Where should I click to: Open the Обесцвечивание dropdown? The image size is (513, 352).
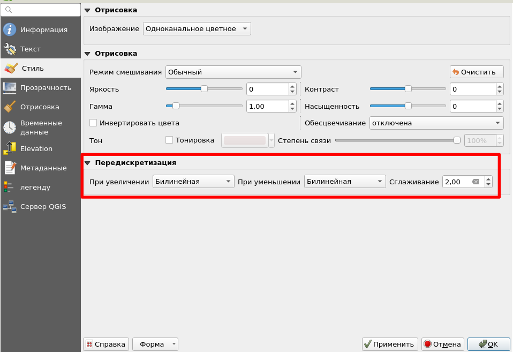tap(436, 123)
